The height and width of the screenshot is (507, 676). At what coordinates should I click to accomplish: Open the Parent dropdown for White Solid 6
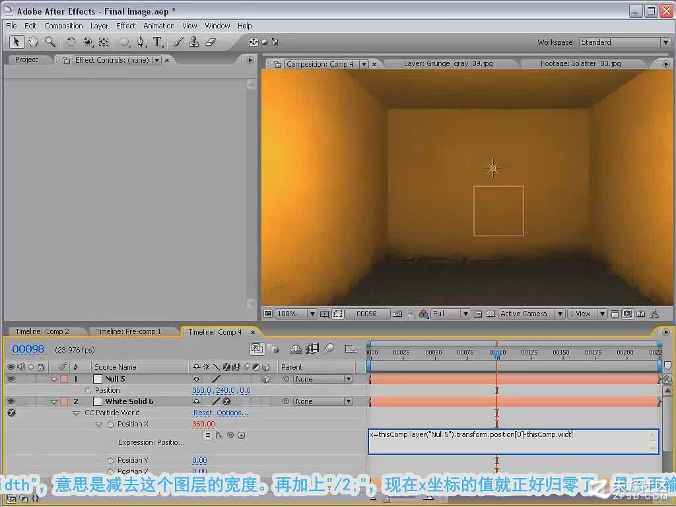[323, 401]
